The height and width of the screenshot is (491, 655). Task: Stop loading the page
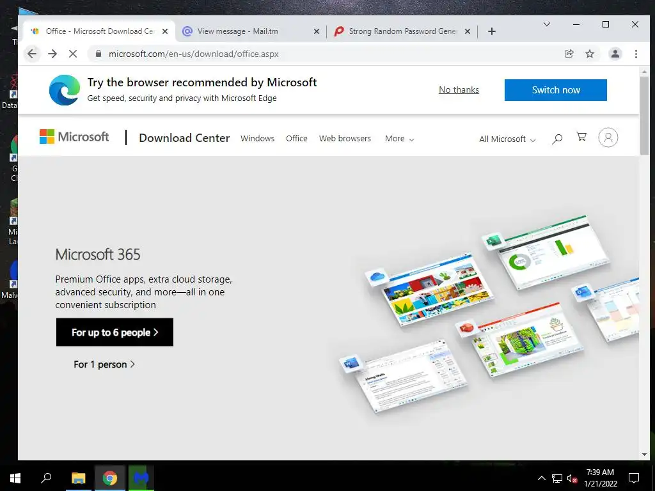73,54
